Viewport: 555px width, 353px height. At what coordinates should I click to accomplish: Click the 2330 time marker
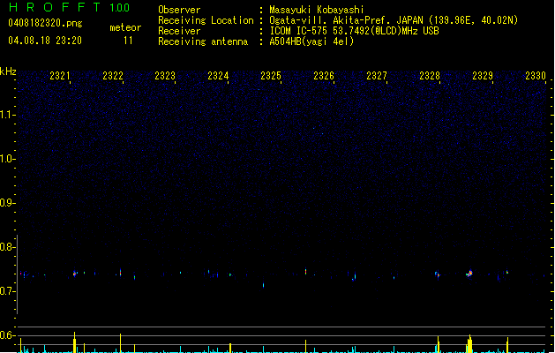point(536,76)
